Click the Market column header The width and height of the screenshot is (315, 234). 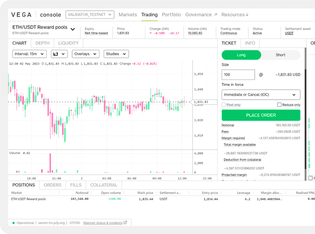click(x=16, y=193)
